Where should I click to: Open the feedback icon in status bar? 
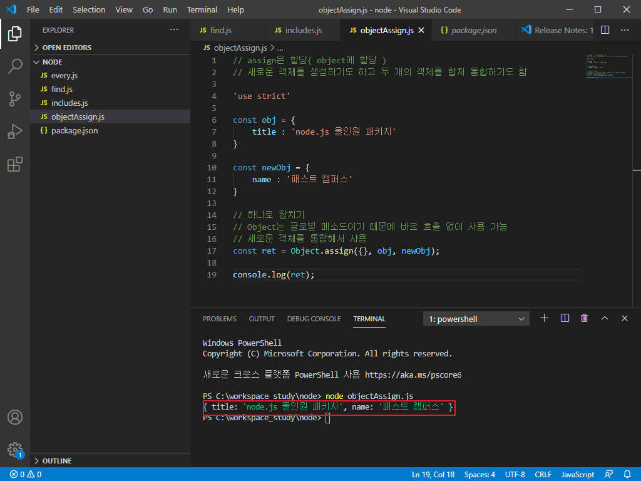(608, 475)
